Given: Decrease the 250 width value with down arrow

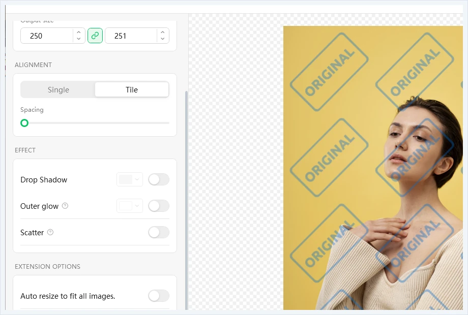Looking at the screenshot, I should click(78, 39).
